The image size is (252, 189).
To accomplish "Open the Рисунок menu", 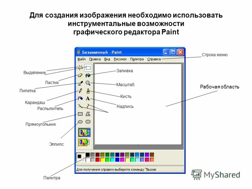I will click(x=120, y=59).
